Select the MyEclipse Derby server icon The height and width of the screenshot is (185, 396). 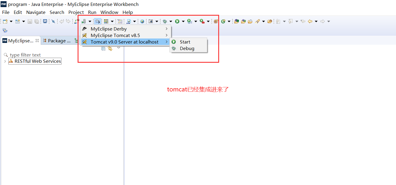tap(85, 29)
